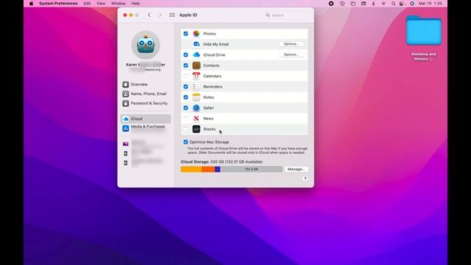Screen dimensions: 471x265
Task: Show all preferences grid icon
Action: click(x=171, y=15)
